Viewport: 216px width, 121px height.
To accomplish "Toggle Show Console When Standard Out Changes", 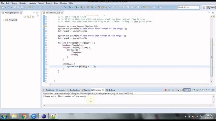I will pos(185,90).
